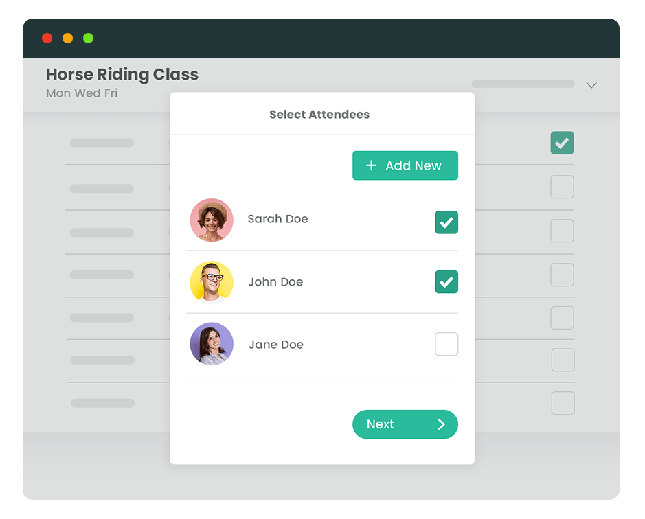Click the Horse Riding Class title

122,74
